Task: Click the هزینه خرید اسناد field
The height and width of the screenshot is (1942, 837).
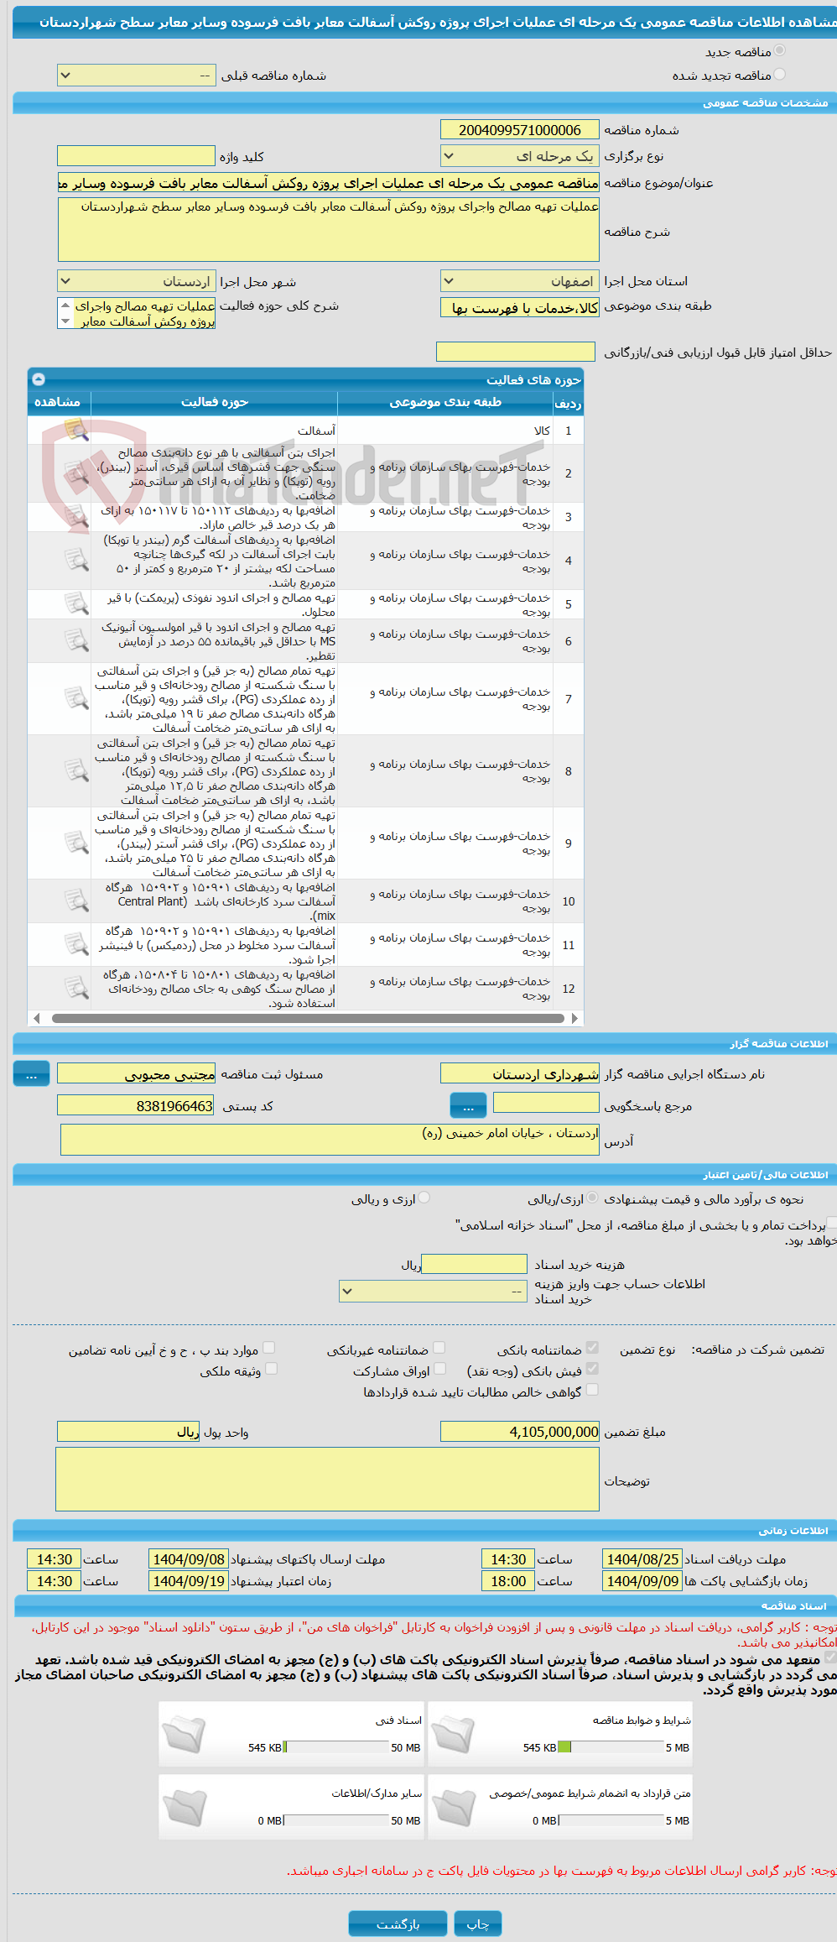Action: click(x=474, y=1264)
